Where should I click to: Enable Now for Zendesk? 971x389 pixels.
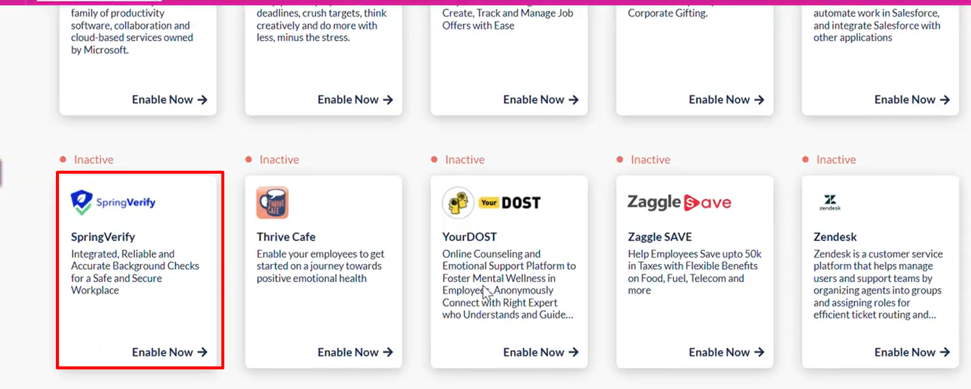pyautogui.click(x=912, y=352)
